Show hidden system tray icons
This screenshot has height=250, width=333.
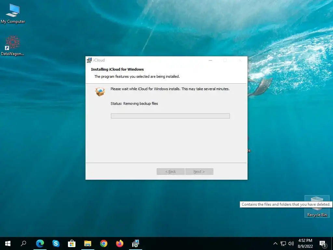pos(275,243)
